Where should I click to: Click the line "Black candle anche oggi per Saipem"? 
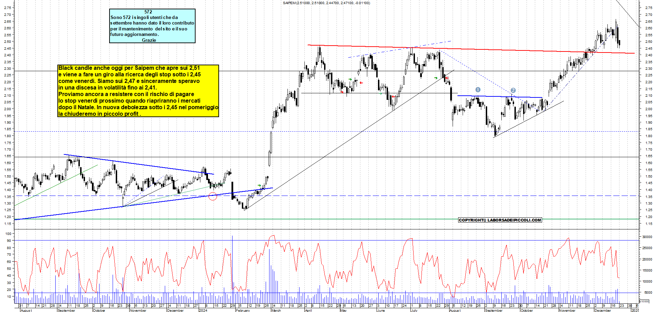129,68
